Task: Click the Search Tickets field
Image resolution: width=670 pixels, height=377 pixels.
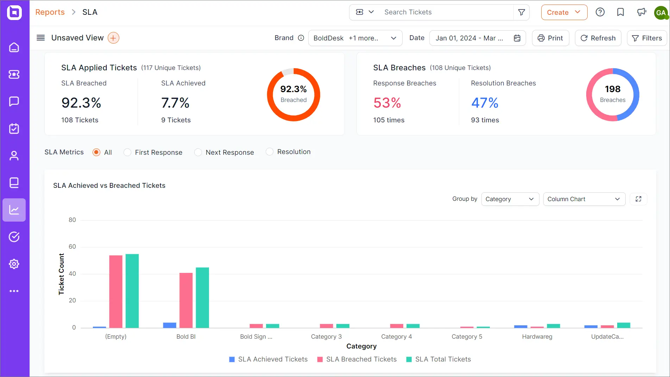Action: [447, 12]
